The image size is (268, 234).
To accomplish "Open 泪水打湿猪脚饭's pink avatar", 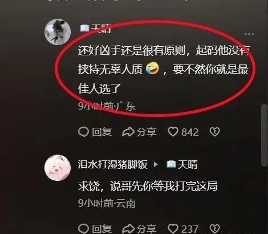I will [x=58, y=168].
